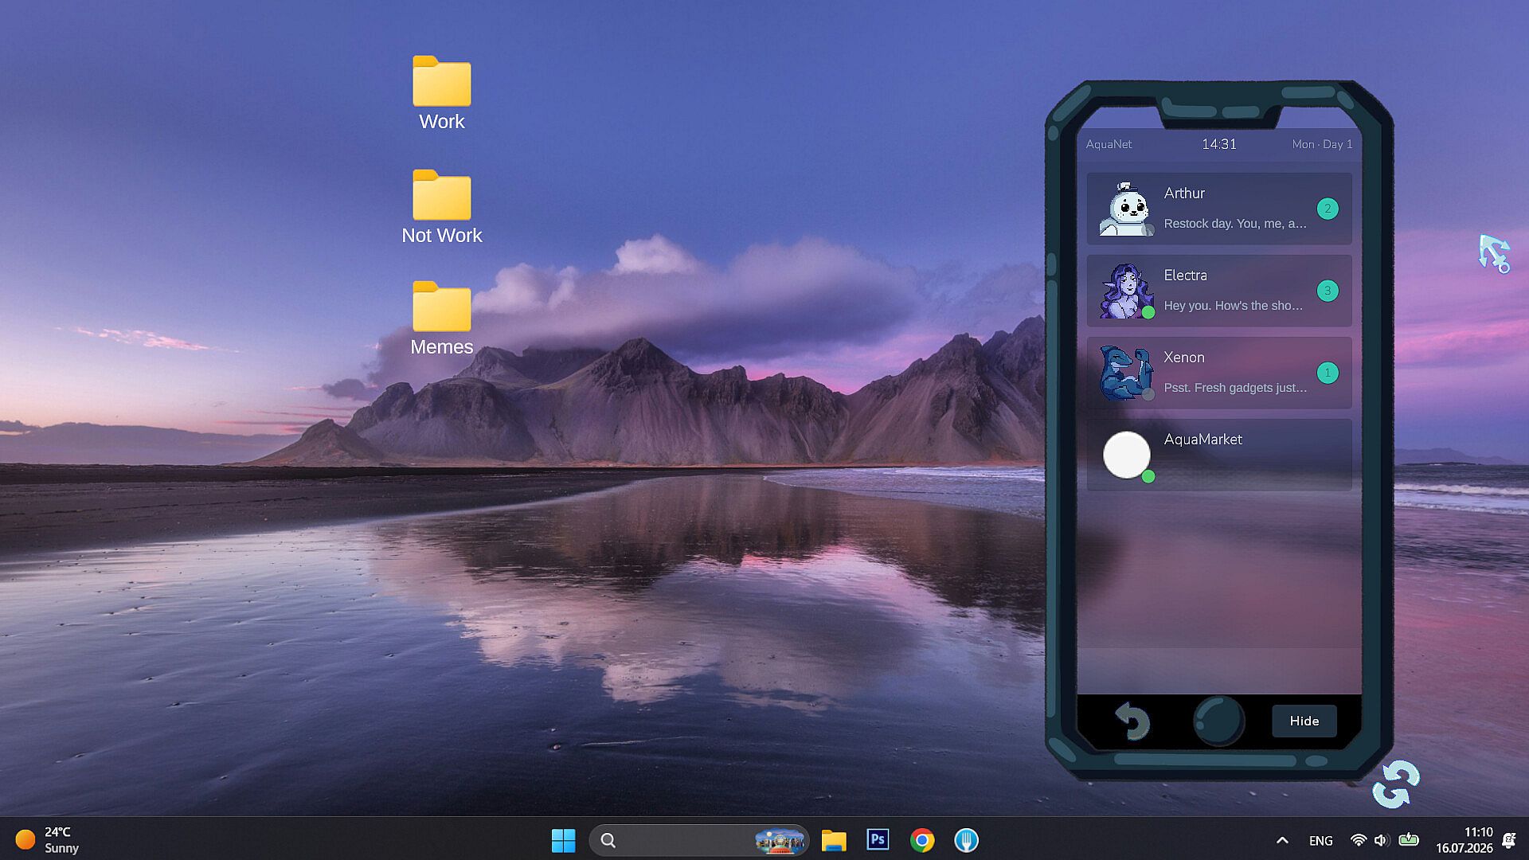The height and width of the screenshot is (860, 1529).
Task: Click Arthur's unread badge showing 2
Action: click(1328, 209)
